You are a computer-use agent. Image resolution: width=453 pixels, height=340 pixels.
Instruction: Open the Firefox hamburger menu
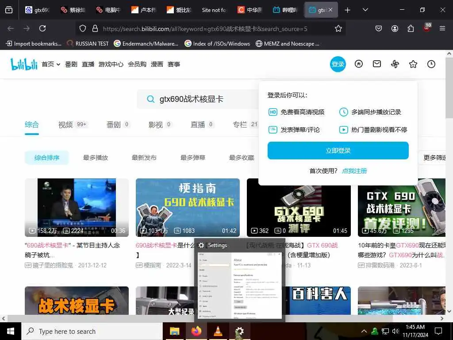pyautogui.click(x=442, y=28)
